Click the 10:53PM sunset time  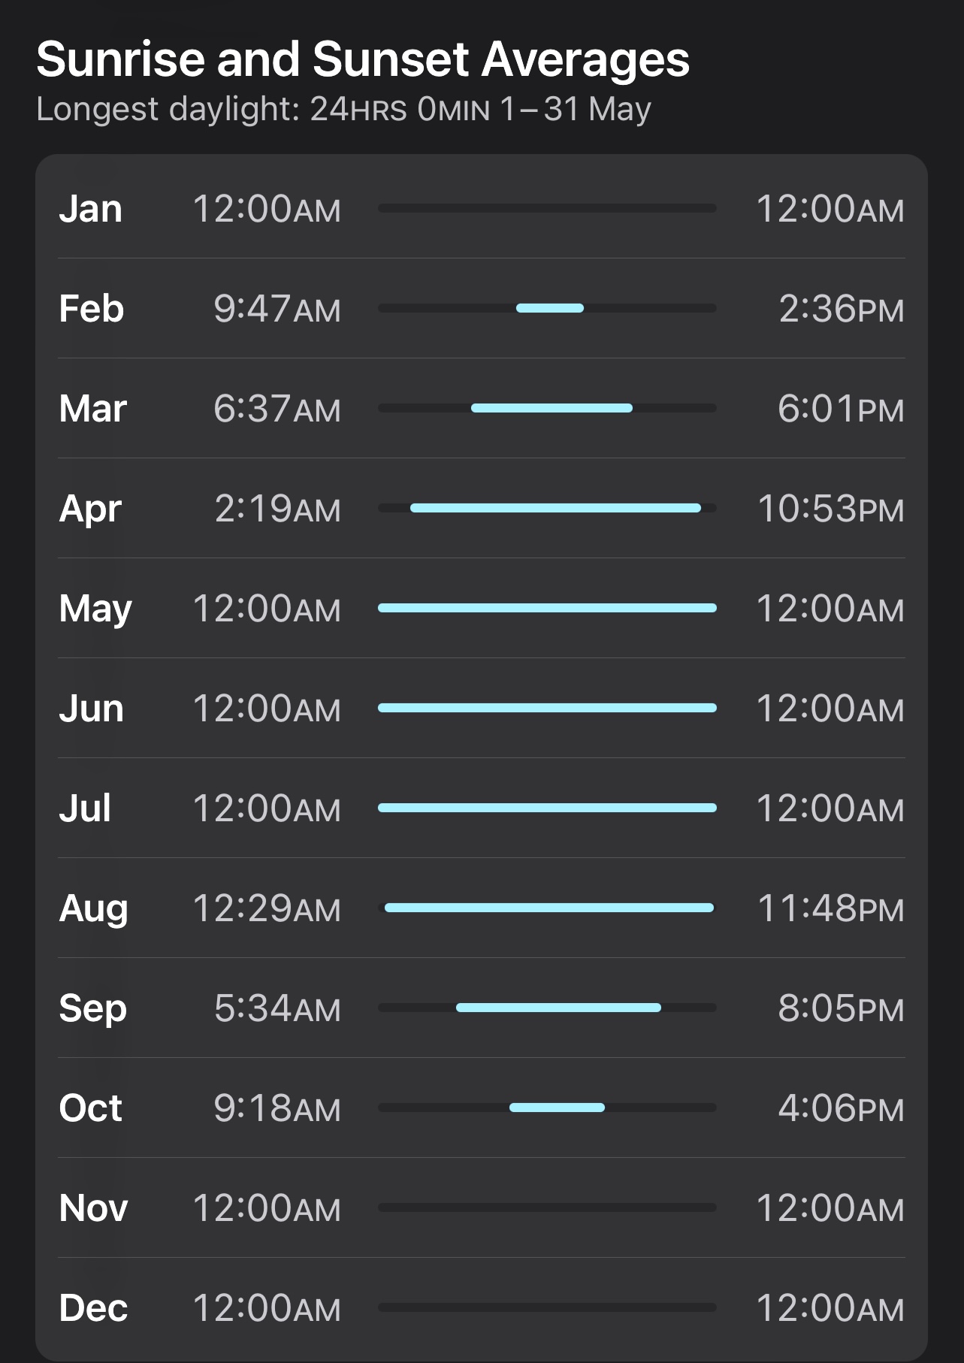pyautogui.click(x=830, y=509)
